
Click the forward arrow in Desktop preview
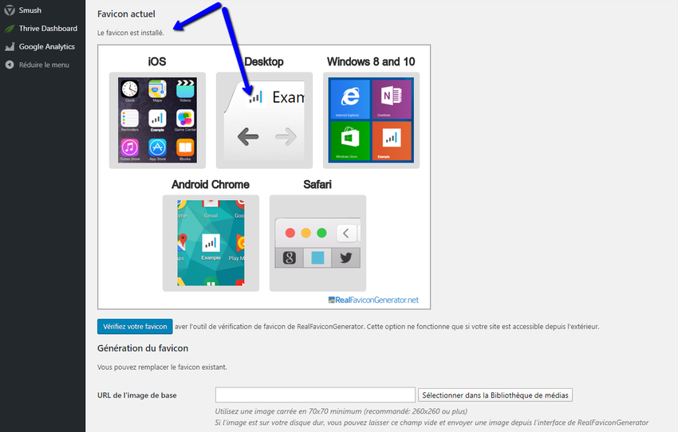286,137
